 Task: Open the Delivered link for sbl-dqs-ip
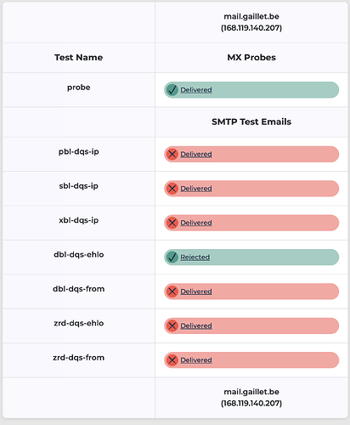point(196,189)
